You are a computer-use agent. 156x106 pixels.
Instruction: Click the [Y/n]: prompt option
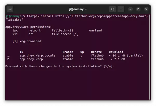tap(109, 66)
